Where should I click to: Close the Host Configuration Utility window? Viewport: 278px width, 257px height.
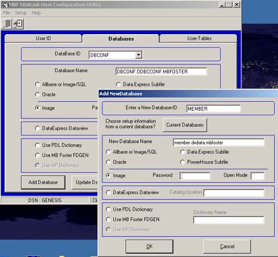[x=236, y=5]
